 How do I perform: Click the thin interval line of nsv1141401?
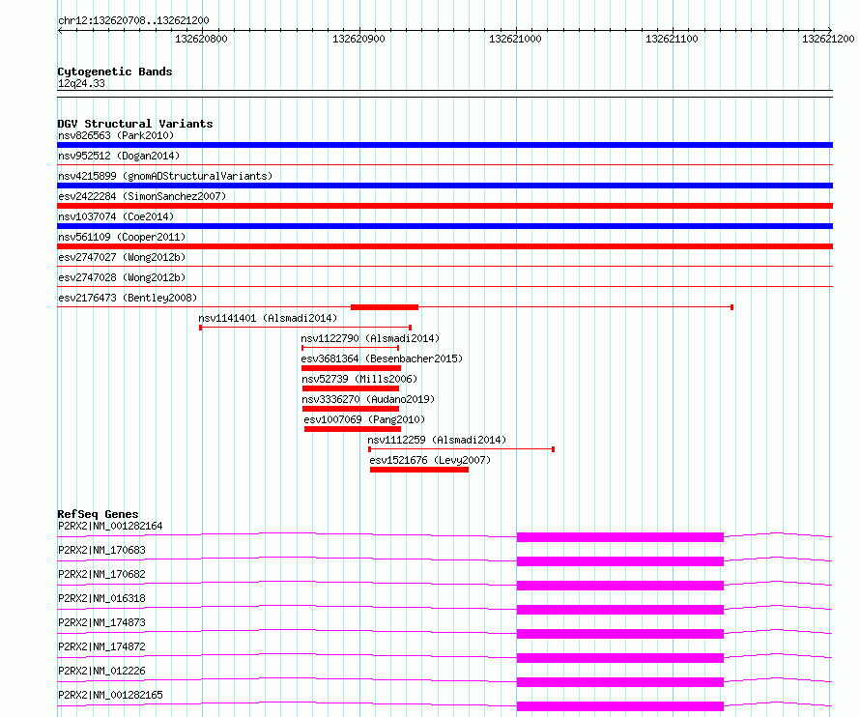coord(305,328)
